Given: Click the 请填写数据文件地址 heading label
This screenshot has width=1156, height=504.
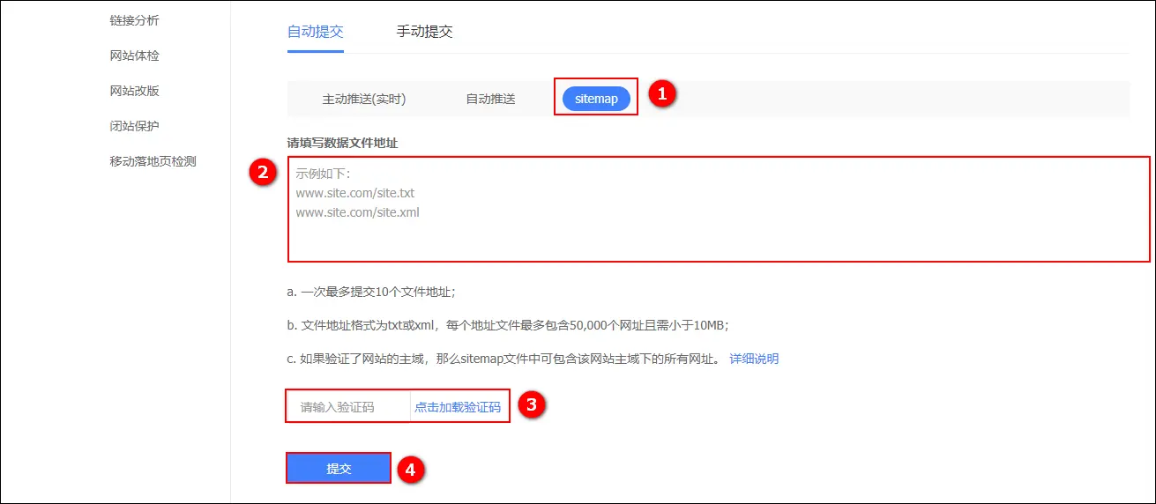Looking at the screenshot, I should 342,142.
